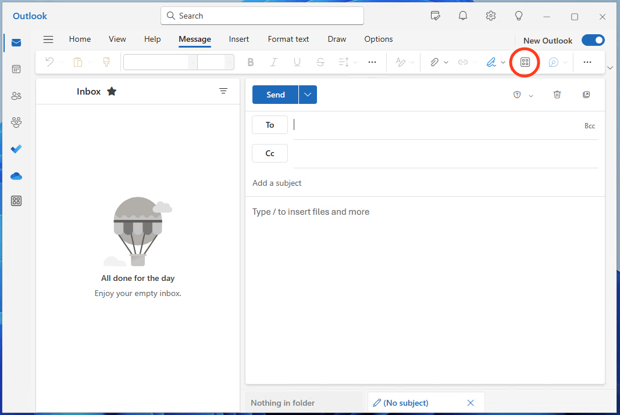Toggle strikethrough formatting
This screenshot has height=415, width=620.
[320, 62]
